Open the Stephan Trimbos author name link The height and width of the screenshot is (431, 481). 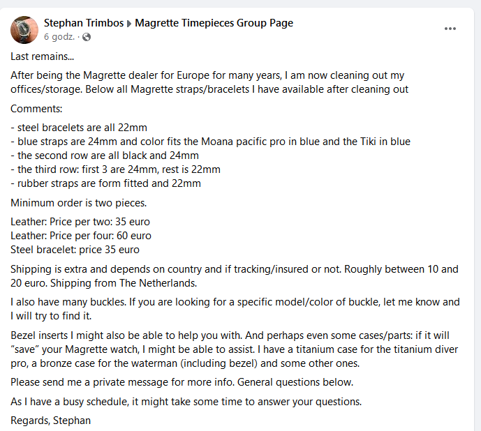[x=84, y=23]
